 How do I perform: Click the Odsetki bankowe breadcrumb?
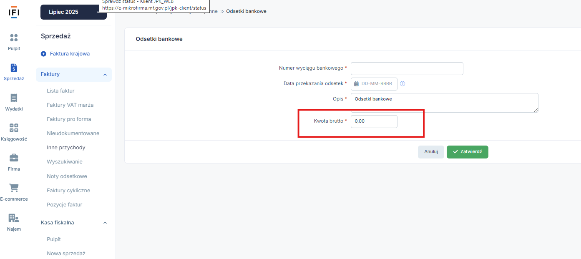click(246, 11)
